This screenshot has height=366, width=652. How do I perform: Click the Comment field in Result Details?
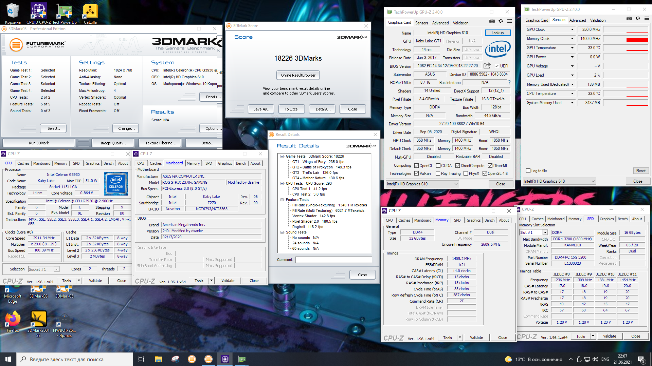click(x=333, y=260)
